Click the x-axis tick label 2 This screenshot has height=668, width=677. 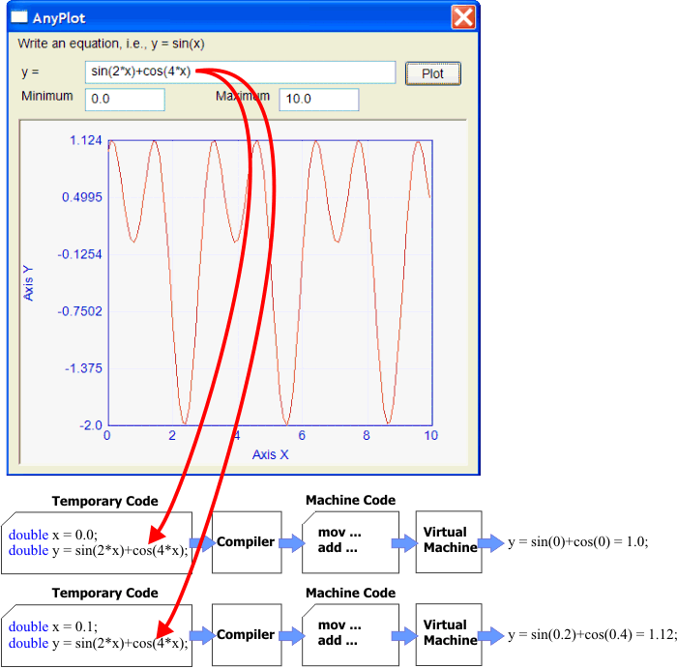click(x=172, y=435)
